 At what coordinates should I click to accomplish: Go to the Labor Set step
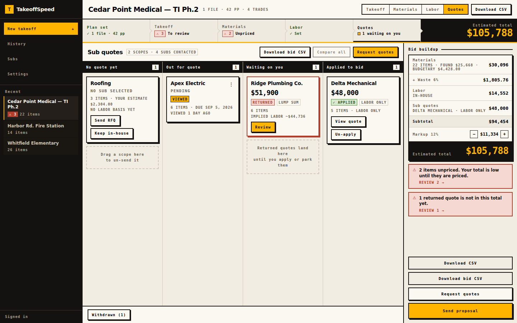coord(319,31)
